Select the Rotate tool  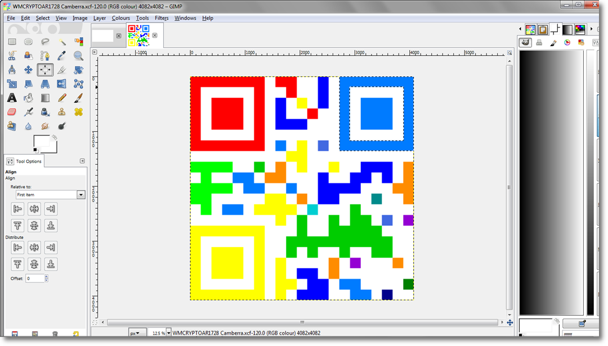click(x=78, y=70)
